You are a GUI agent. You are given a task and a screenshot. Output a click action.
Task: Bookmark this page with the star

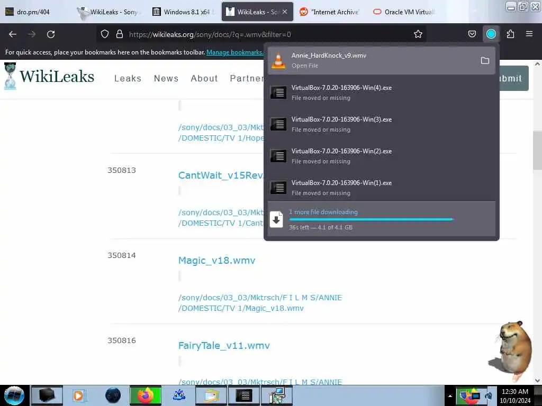click(x=418, y=34)
